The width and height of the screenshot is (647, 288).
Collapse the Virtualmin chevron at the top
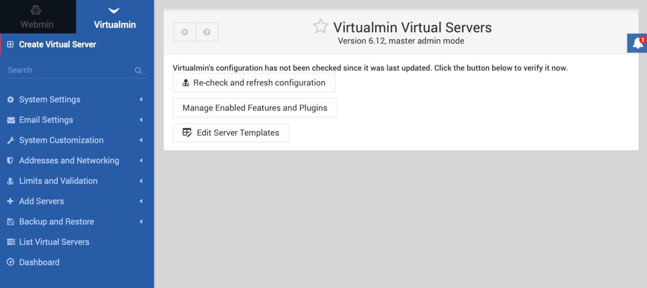coord(114,8)
